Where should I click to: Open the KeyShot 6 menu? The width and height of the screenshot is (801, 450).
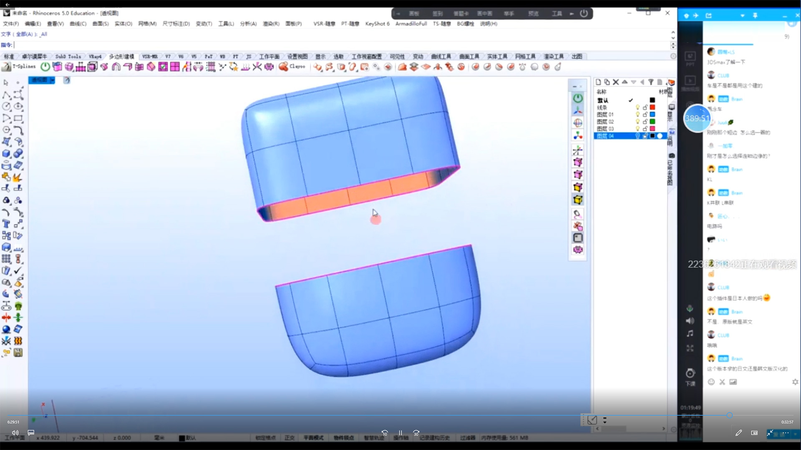click(377, 24)
